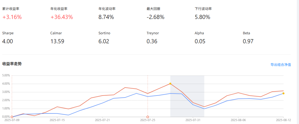Click the Treynor ratio value 0.36
299x124 pixels.
[x=152, y=41]
